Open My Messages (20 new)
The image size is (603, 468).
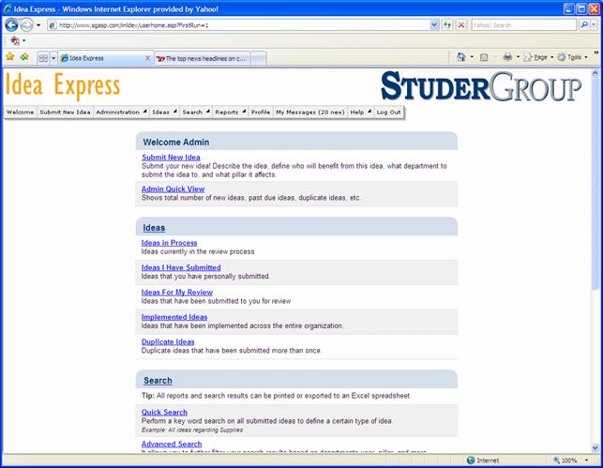(x=310, y=113)
